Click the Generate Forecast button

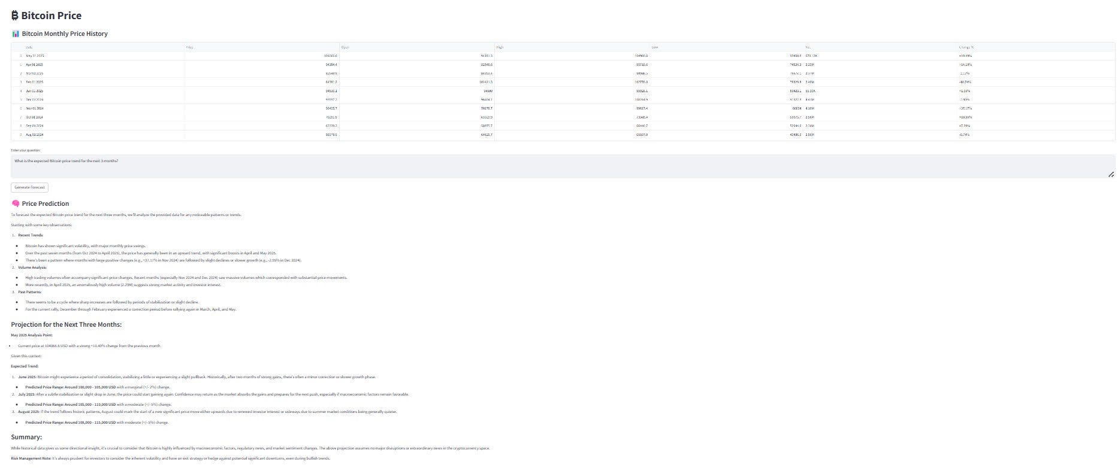coord(29,187)
